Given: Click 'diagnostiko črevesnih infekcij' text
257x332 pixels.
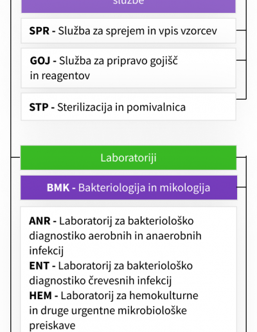Looking at the screenshot, I should click(x=100, y=281).
